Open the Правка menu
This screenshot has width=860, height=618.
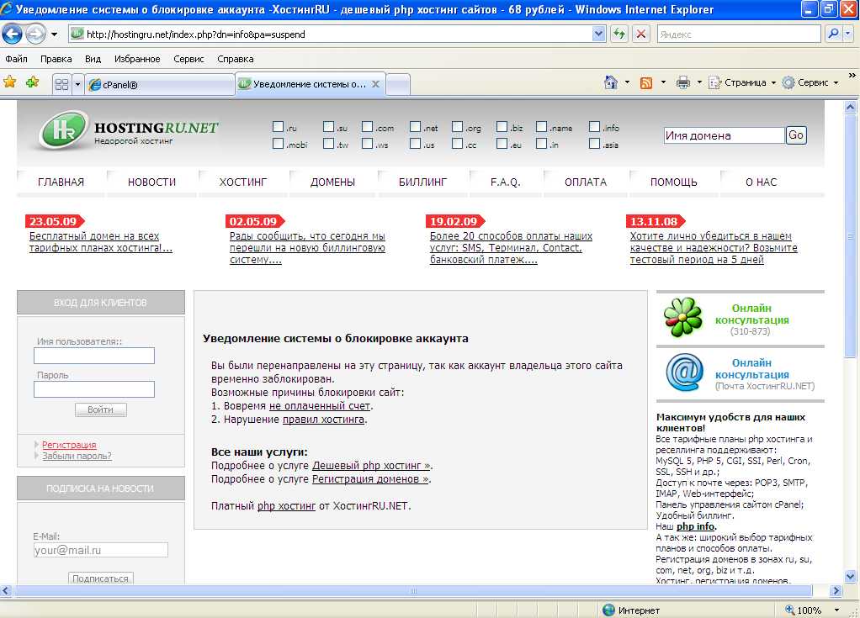coord(56,59)
